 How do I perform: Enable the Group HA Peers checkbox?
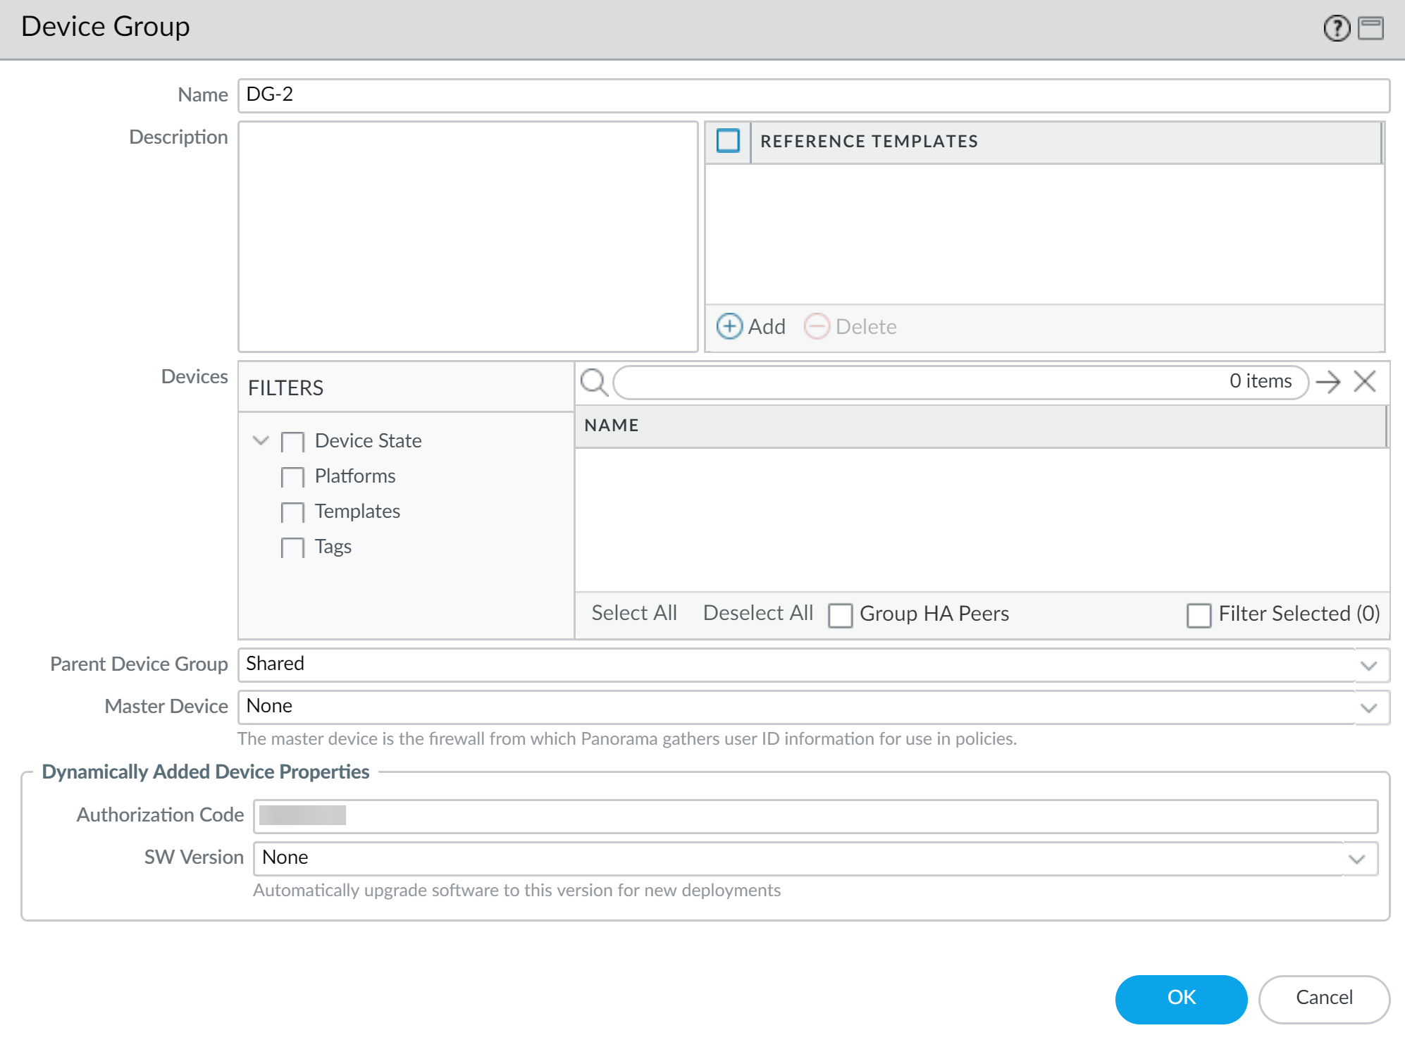click(x=840, y=614)
